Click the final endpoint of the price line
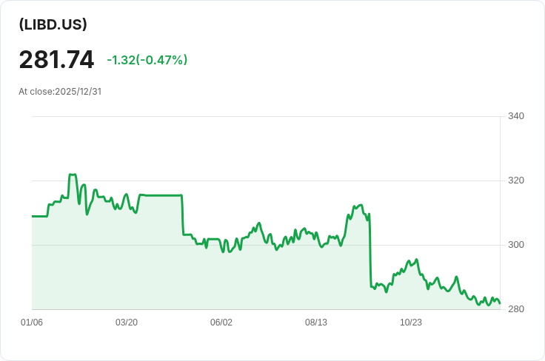The width and height of the screenshot is (545, 361). 500,303
